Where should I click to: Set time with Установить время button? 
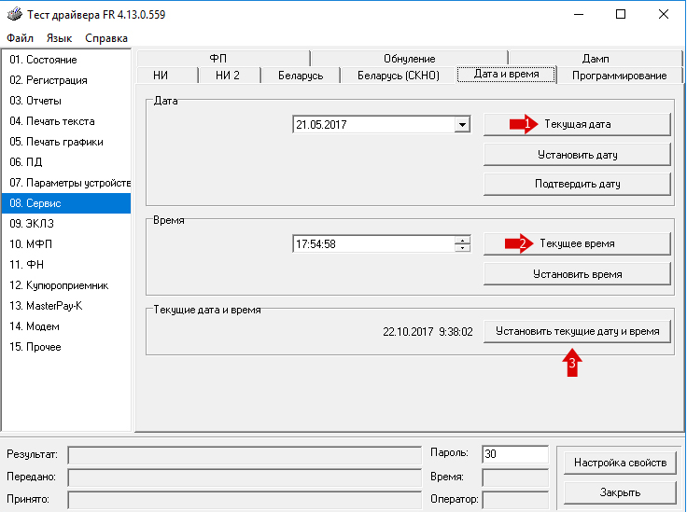click(x=577, y=274)
